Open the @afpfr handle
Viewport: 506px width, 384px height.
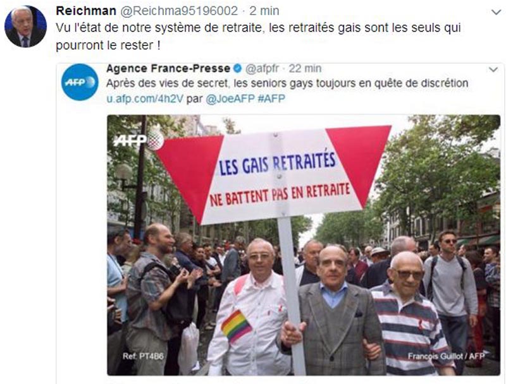(x=262, y=68)
